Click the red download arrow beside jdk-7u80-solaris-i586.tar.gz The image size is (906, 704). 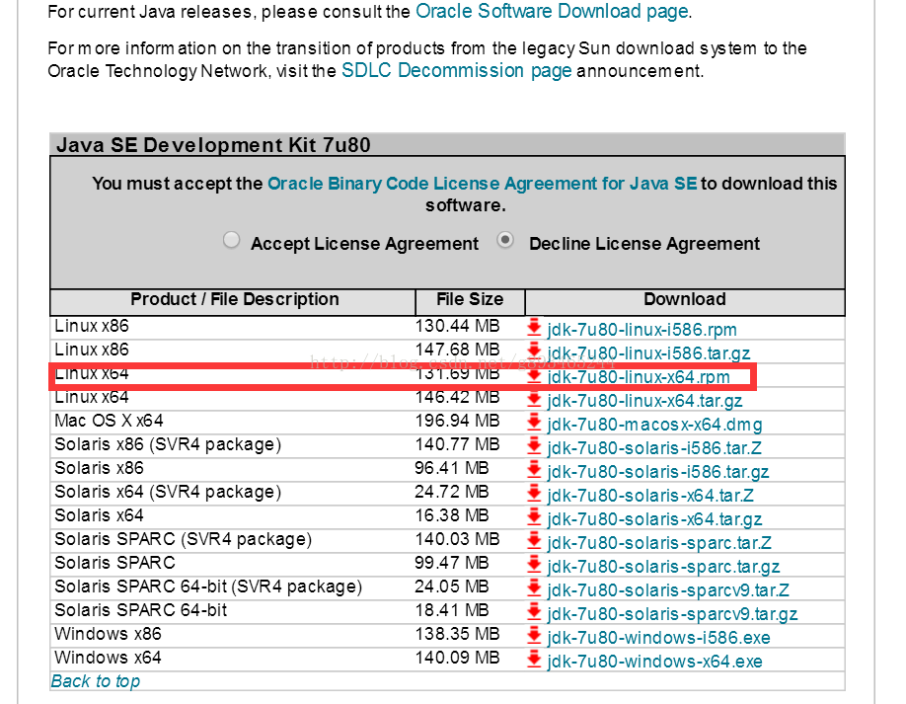click(x=534, y=469)
